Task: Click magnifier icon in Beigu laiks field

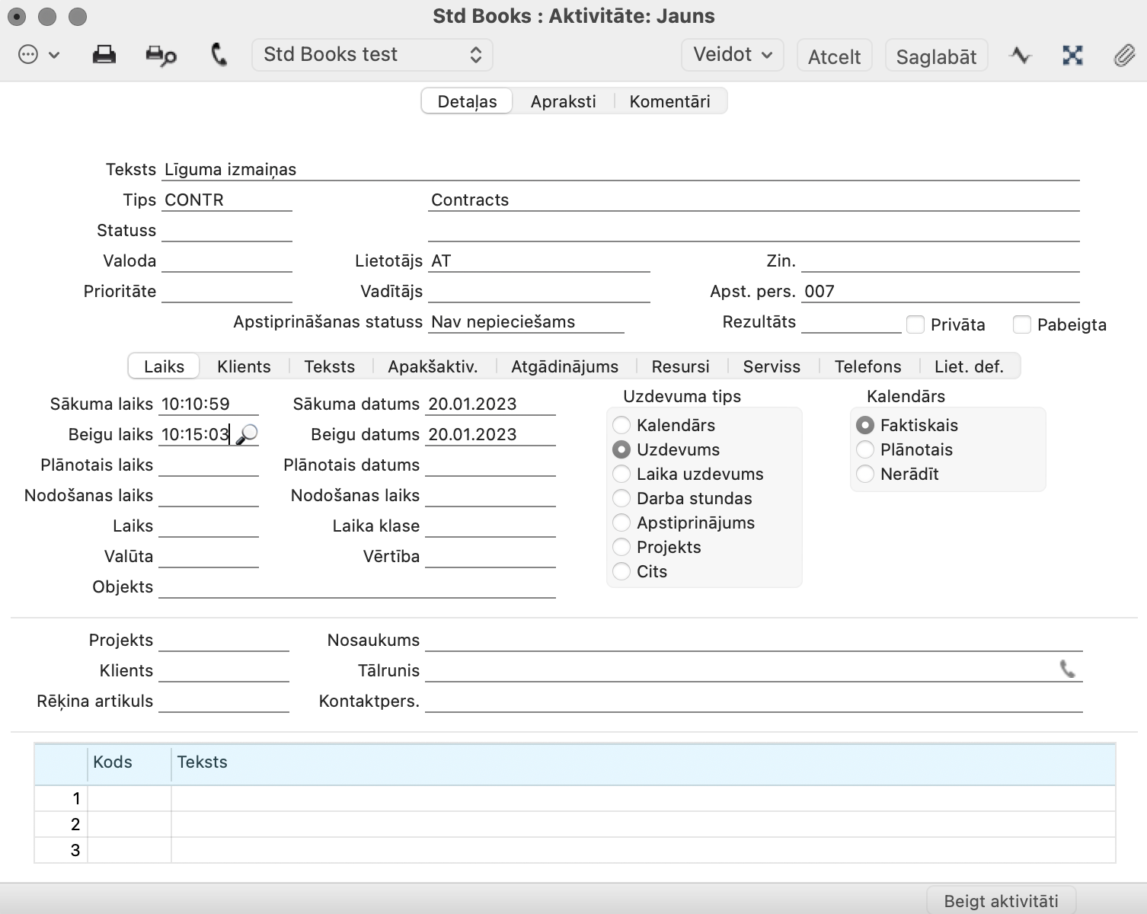Action: (x=247, y=435)
